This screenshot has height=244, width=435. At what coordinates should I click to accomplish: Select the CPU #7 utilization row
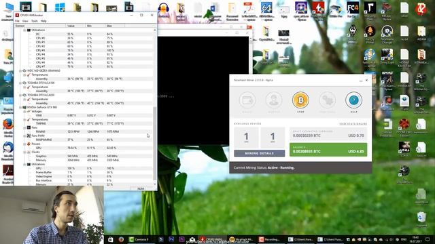coord(84,66)
